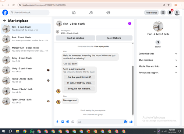The image size is (184, 134).
Task: Expand Privacy and support section
Action: tap(158, 73)
